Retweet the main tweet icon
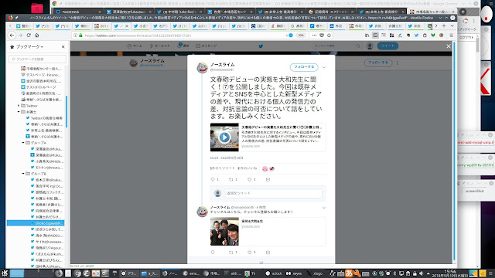495x278 pixels. 231,179
